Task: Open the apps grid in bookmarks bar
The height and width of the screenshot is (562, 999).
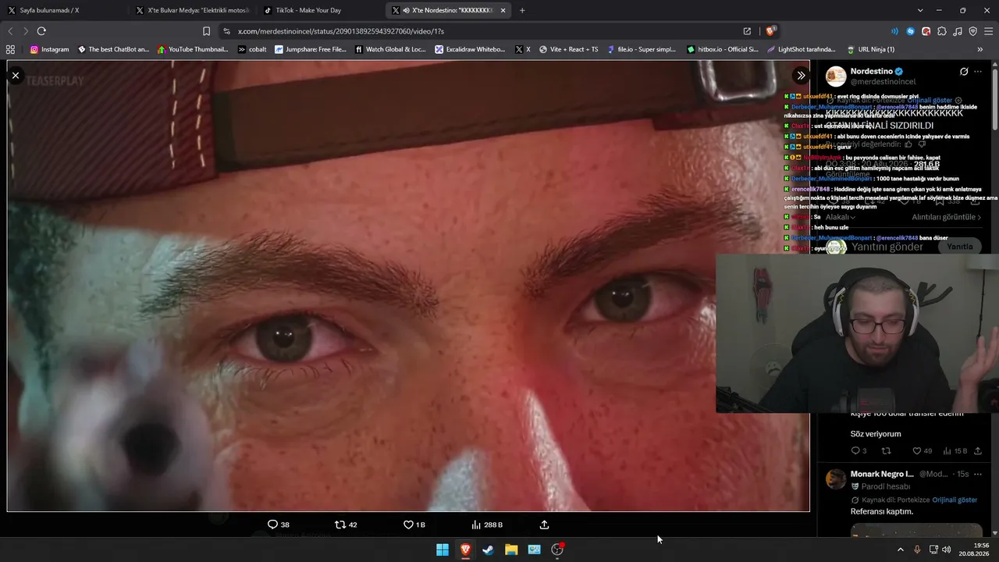Action: pyautogui.click(x=10, y=49)
